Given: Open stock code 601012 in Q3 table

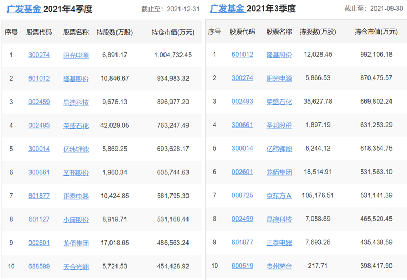Looking at the screenshot, I should pyautogui.click(x=242, y=55).
